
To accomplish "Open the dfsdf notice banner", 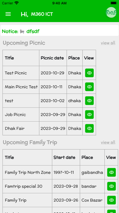I will (x=59, y=30).
